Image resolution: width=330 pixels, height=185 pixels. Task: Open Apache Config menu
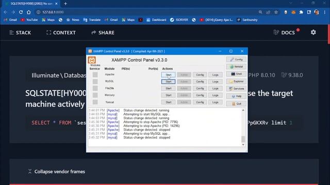click(200, 75)
